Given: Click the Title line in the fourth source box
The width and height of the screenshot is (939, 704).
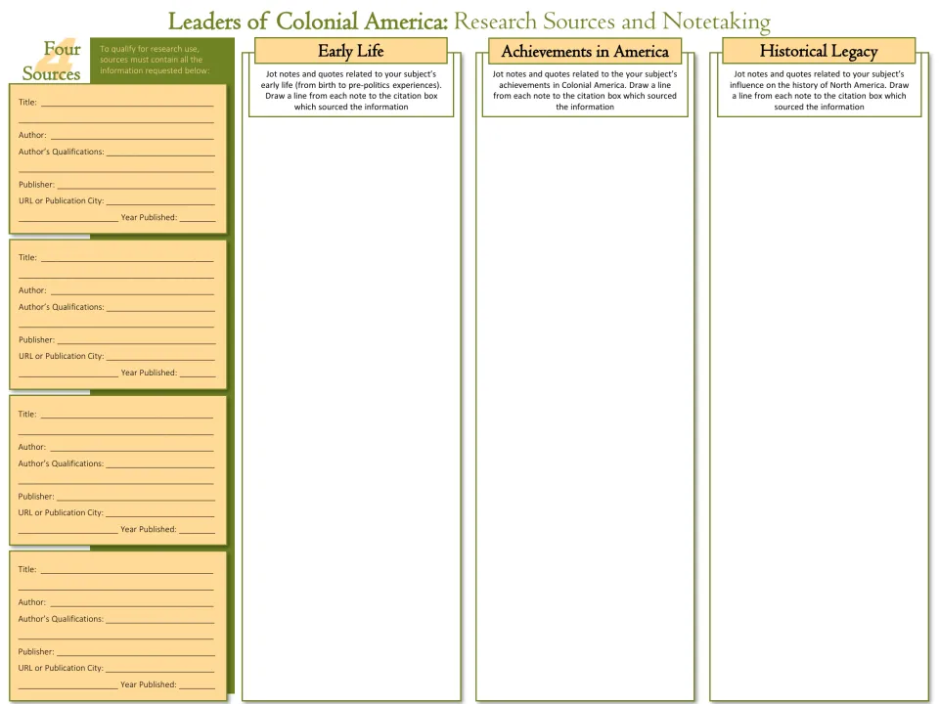Looking at the screenshot, I should (127, 570).
